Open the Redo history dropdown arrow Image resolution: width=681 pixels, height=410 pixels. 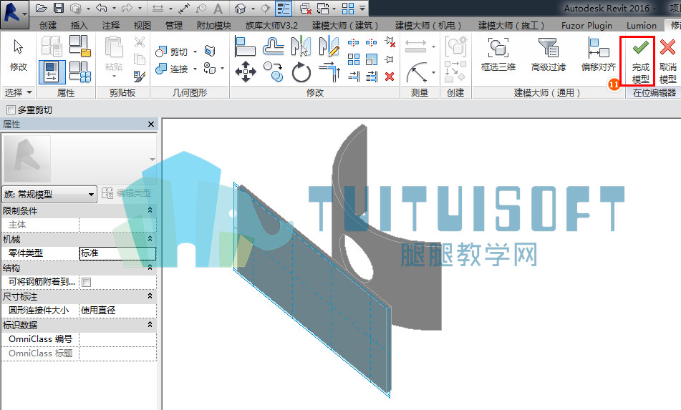tap(140, 9)
